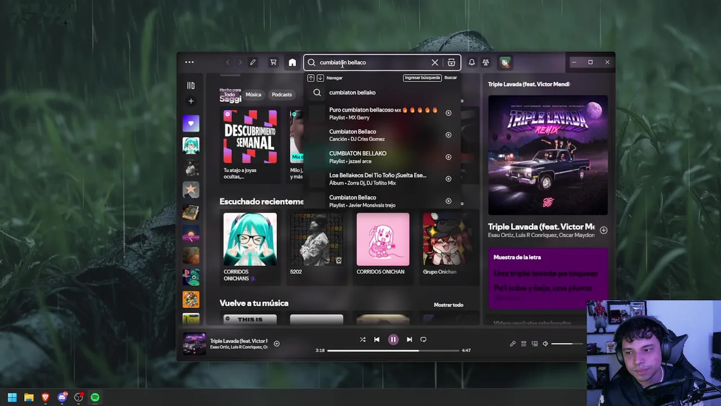The image size is (721, 406).
Task: Open 'CUMBIATON BELLAKO' playlist by jazael arce
Action: coord(383,157)
